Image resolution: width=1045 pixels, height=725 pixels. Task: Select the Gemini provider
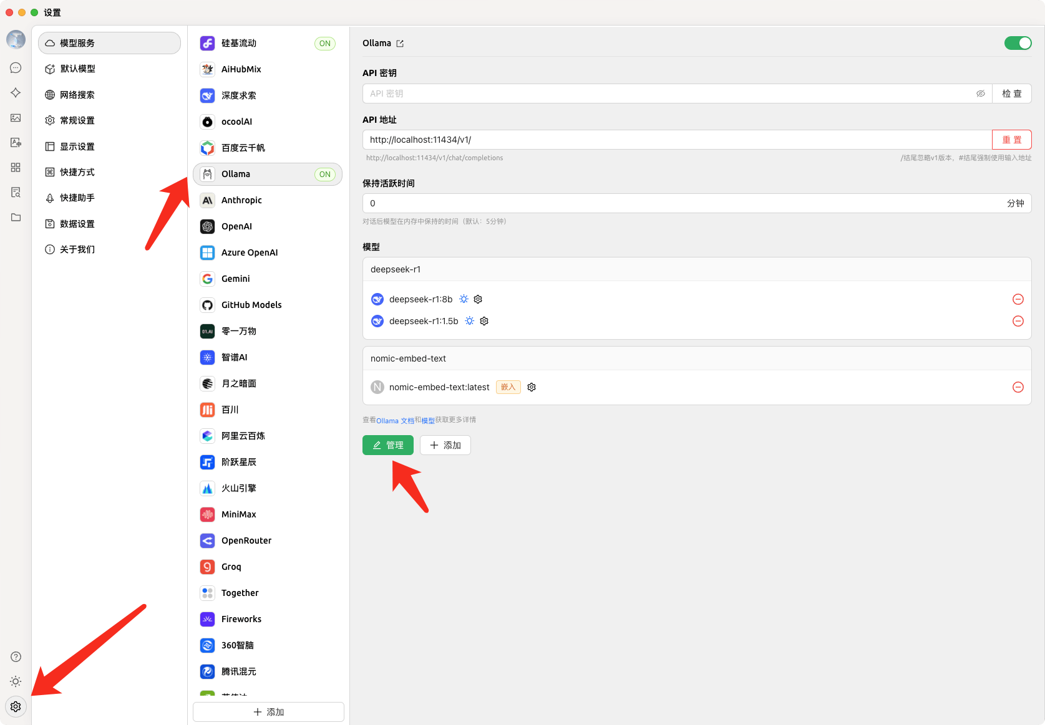click(268, 279)
